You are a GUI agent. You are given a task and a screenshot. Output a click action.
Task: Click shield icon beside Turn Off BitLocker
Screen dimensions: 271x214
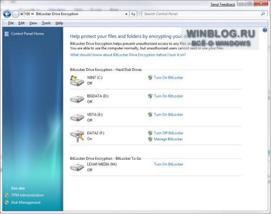[x=150, y=133]
